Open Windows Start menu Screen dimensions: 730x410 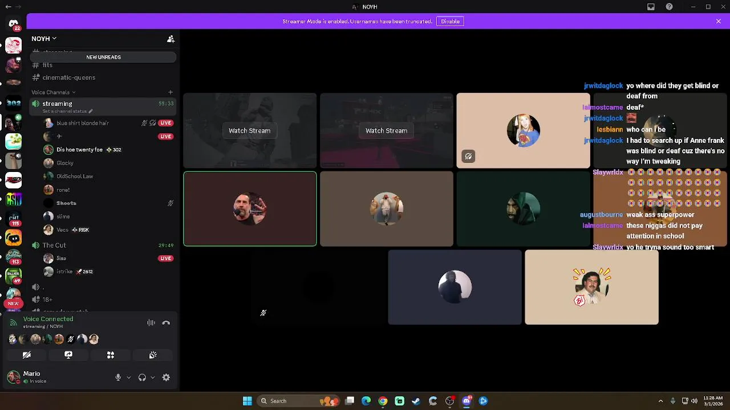(x=247, y=401)
